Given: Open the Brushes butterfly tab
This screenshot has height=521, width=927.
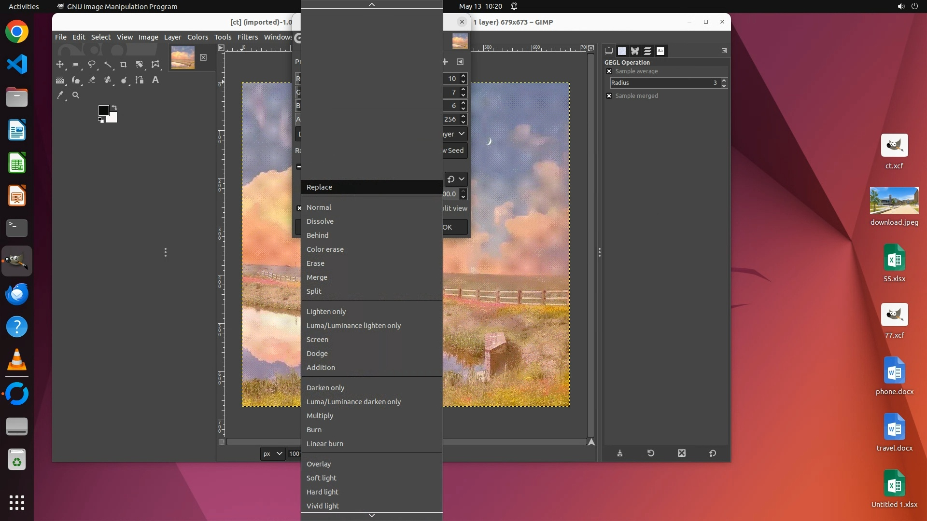Looking at the screenshot, I should pyautogui.click(x=634, y=51).
